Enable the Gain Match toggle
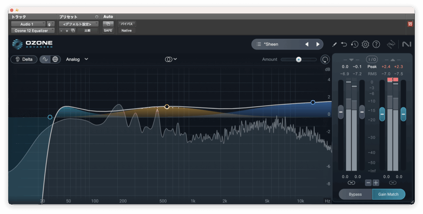Image resolution: width=423 pixels, height=214 pixels. coord(388,194)
